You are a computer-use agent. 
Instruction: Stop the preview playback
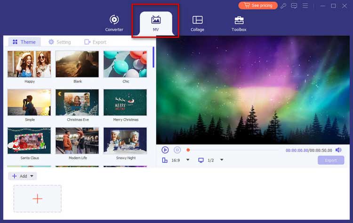177,150
